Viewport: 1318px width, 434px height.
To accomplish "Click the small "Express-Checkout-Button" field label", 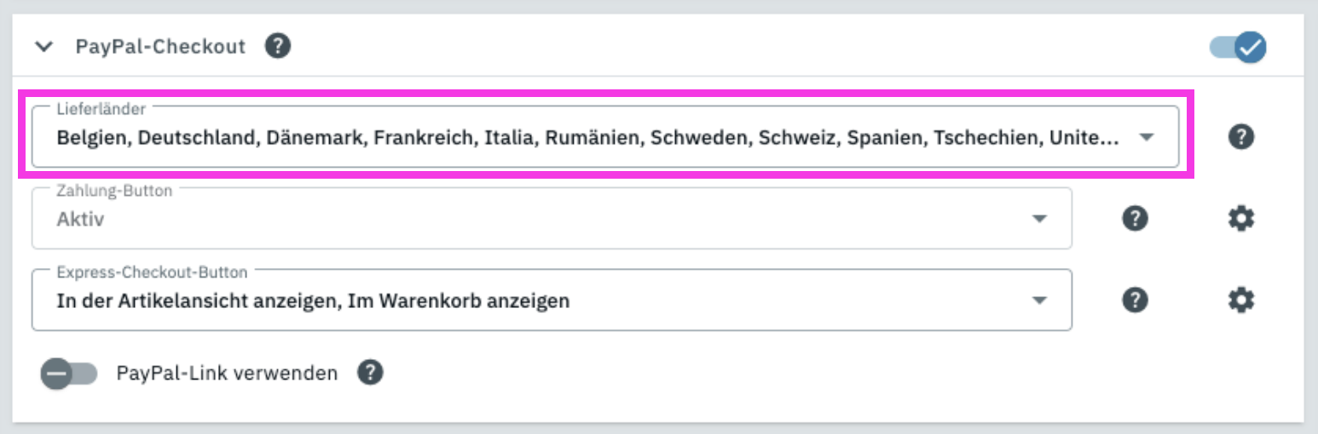I will point(152,272).
